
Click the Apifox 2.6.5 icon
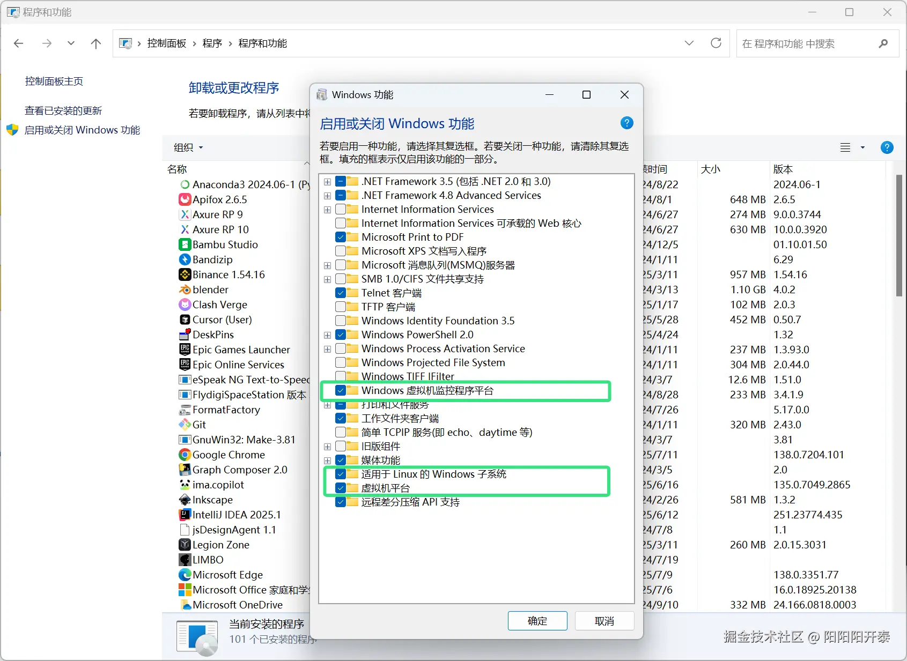185,199
